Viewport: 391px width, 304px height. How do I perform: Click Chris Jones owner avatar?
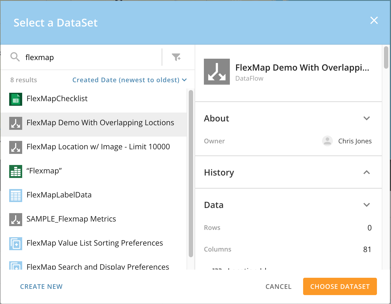click(327, 141)
